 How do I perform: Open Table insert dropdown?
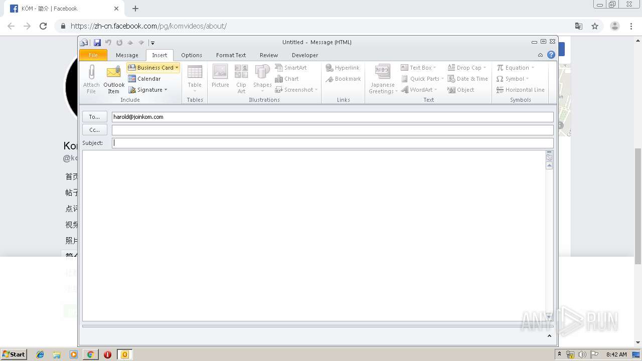[x=195, y=79]
